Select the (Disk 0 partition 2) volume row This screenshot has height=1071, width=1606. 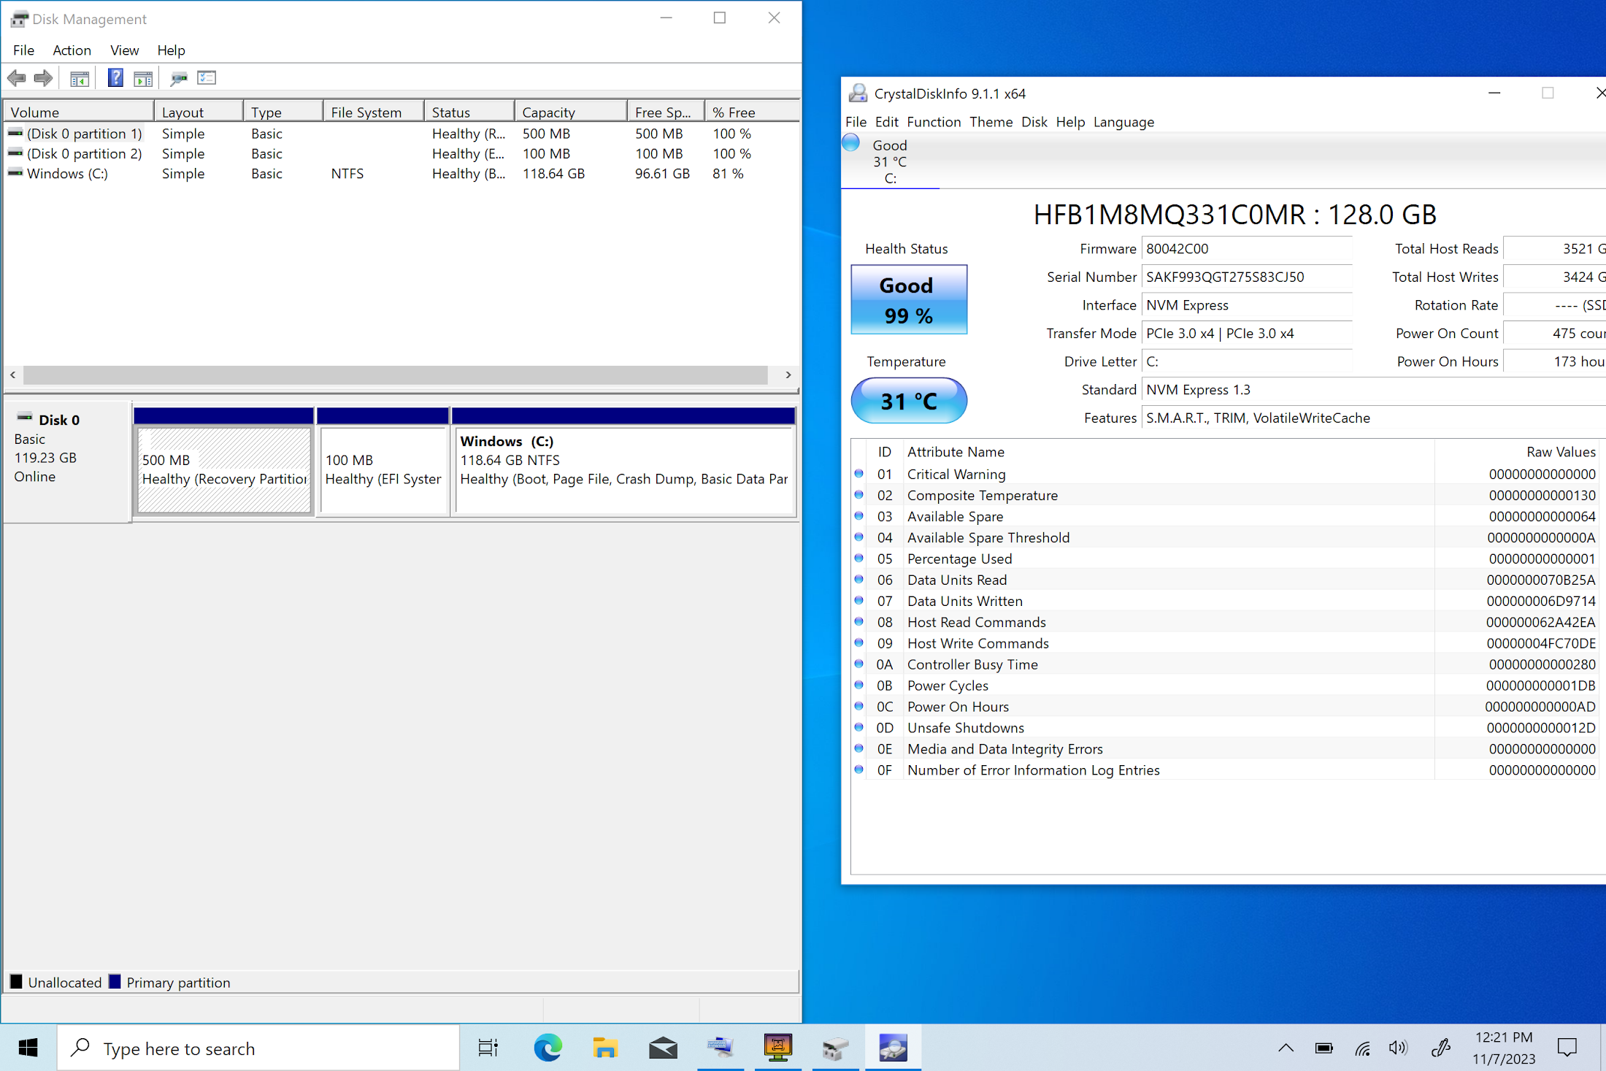point(401,153)
